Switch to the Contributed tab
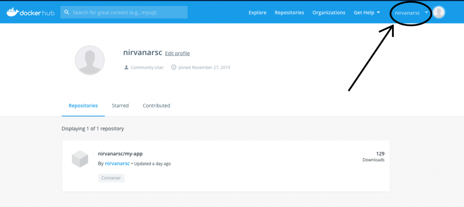 (156, 105)
